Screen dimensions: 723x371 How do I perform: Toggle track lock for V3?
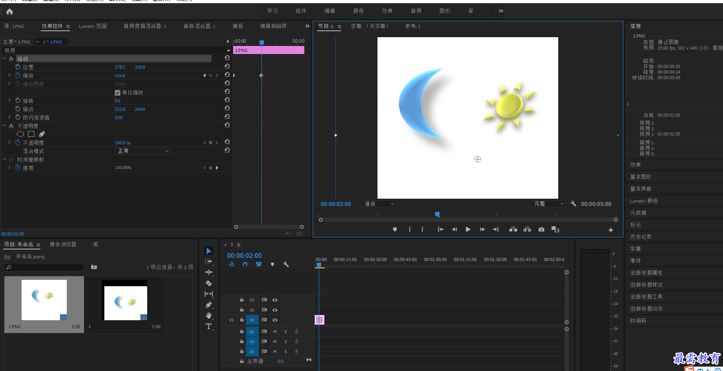coord(242,299)
